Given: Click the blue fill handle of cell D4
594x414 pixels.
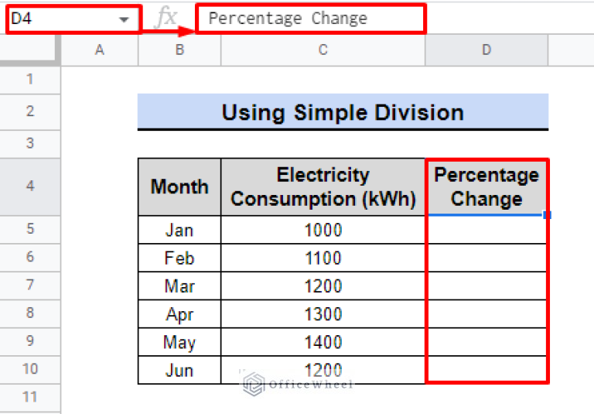Looking at the screenshot, I should 547,215.
